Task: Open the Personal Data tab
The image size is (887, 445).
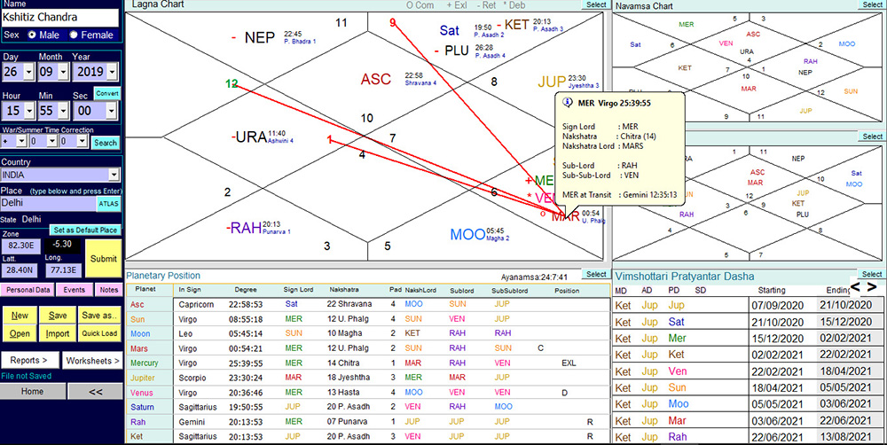Action: point(28,290)
